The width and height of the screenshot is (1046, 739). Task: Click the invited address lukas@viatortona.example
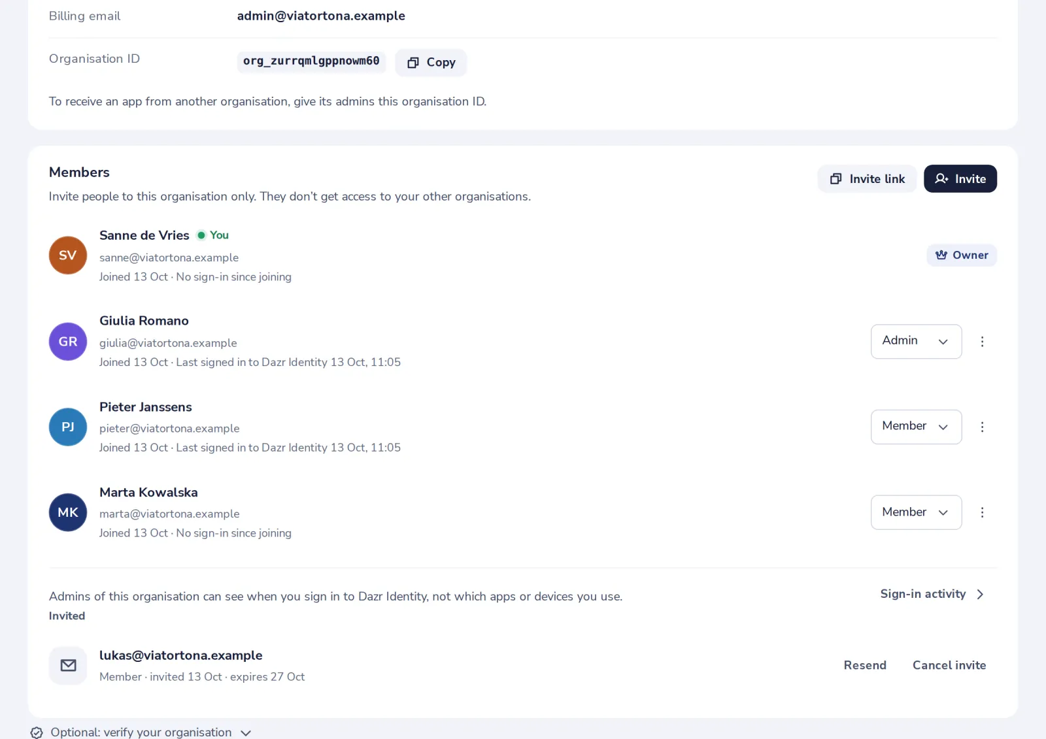181,655
